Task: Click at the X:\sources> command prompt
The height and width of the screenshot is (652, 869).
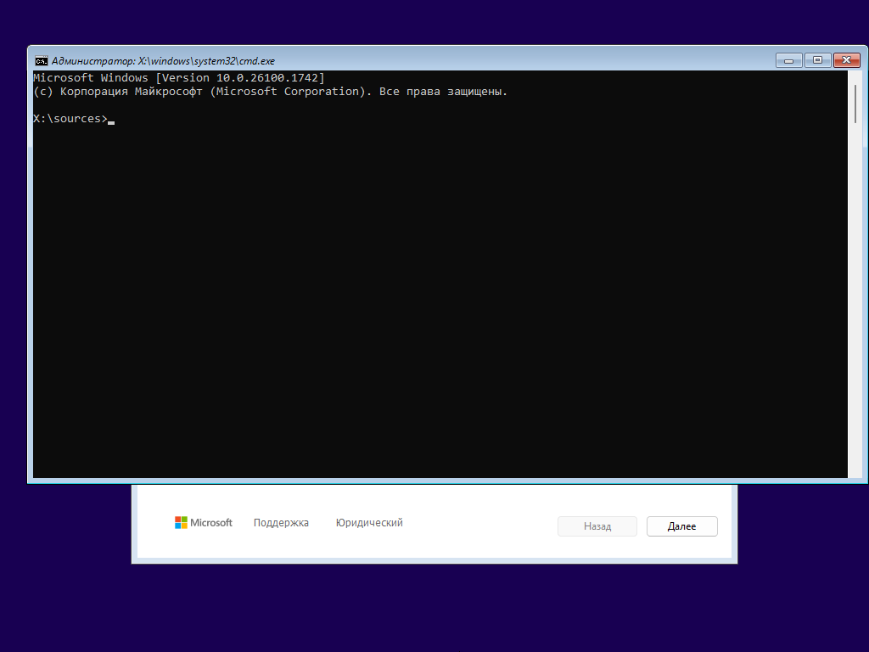Action: pyautogui.click(x=72, y=118)
